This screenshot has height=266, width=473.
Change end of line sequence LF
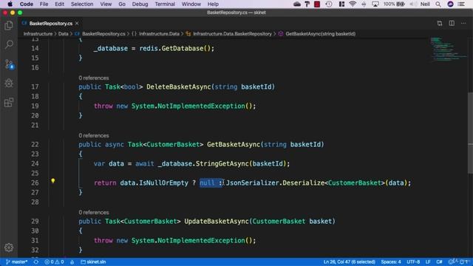coord(428,262)
